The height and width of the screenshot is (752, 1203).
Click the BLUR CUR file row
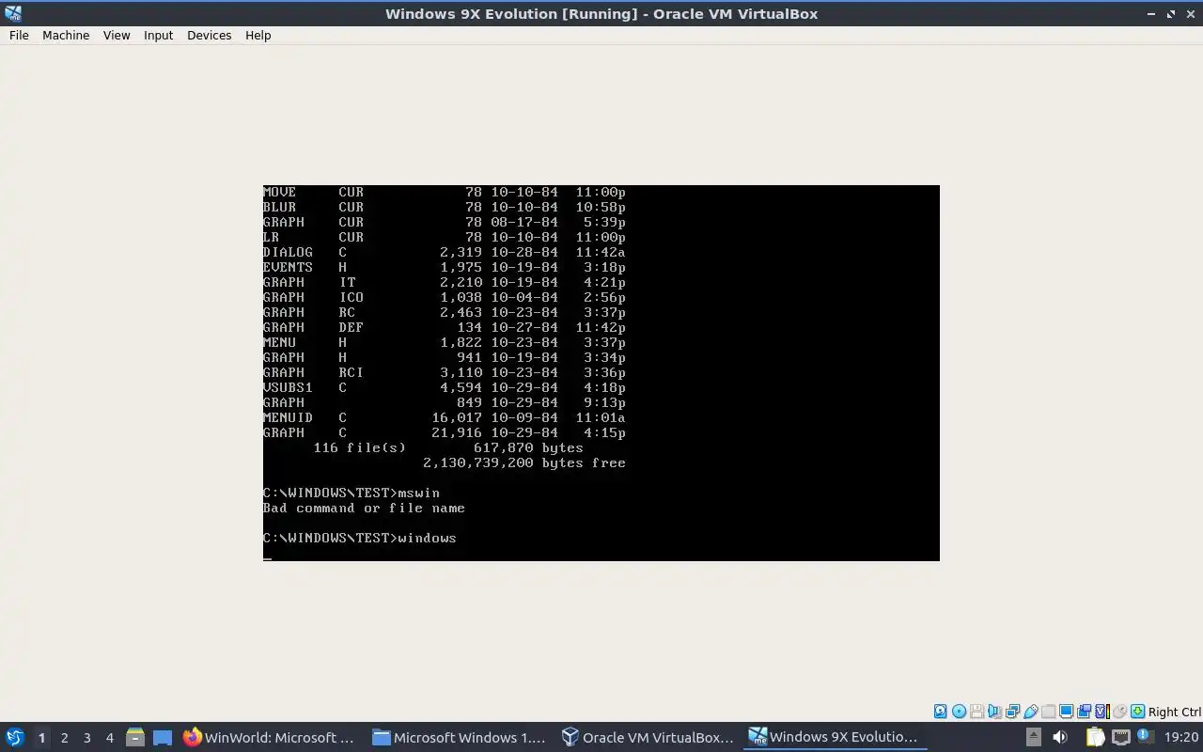pos(445,207)
